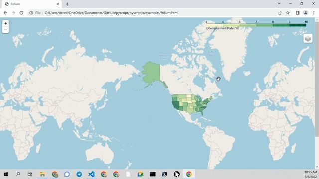Screen dimensions: 319x179
Task: Open the Chrome profile menu
Action: pyautogui.click(x=306, y=13)
